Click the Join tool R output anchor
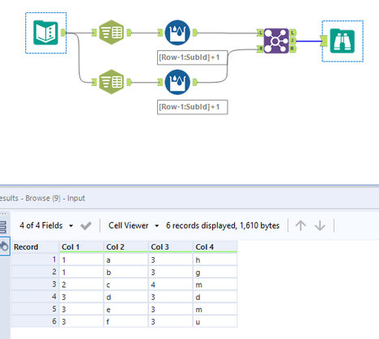 292,49
